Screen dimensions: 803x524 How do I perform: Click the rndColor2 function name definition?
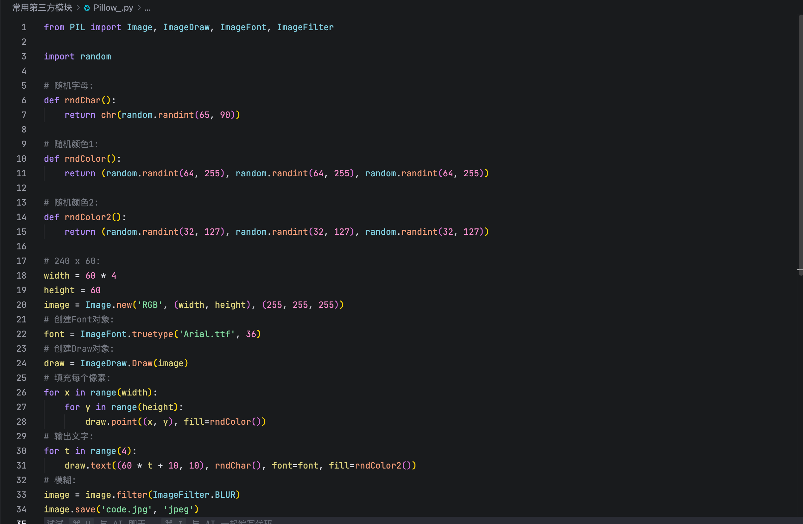(x=88, y=217)
